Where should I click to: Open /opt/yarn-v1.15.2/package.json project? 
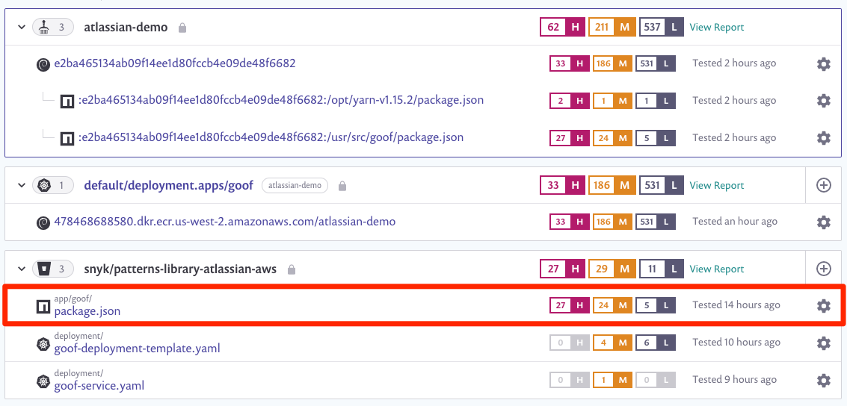tap(281, 100)
